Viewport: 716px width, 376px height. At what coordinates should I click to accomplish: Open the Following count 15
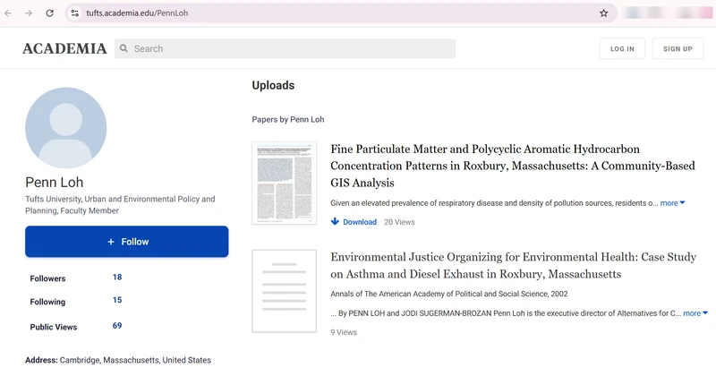[x=117, y=300]
